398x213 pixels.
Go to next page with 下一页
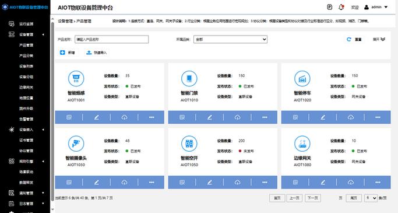pyautogui.click(x=313, y=198)
